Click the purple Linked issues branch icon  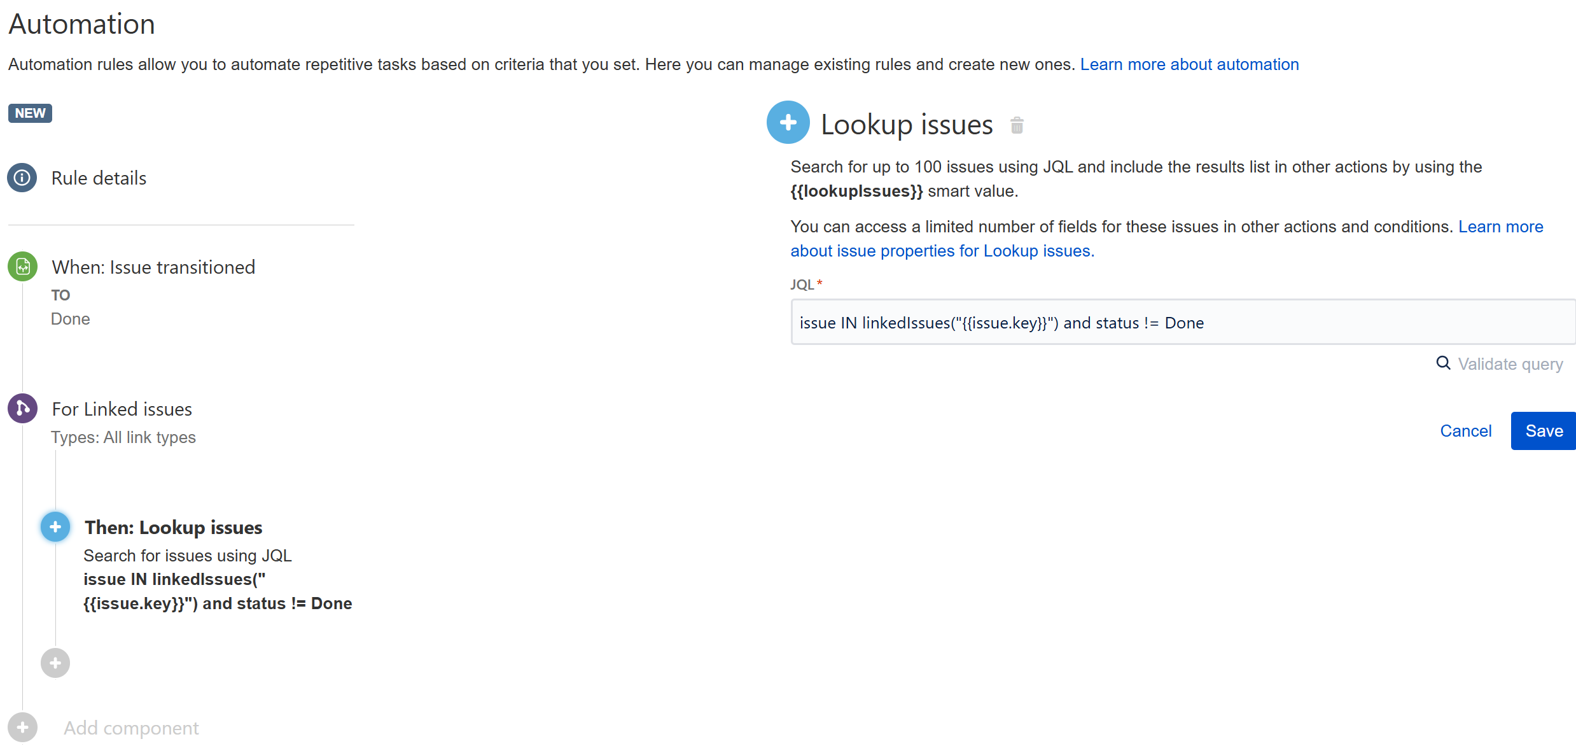coord(22,409)
